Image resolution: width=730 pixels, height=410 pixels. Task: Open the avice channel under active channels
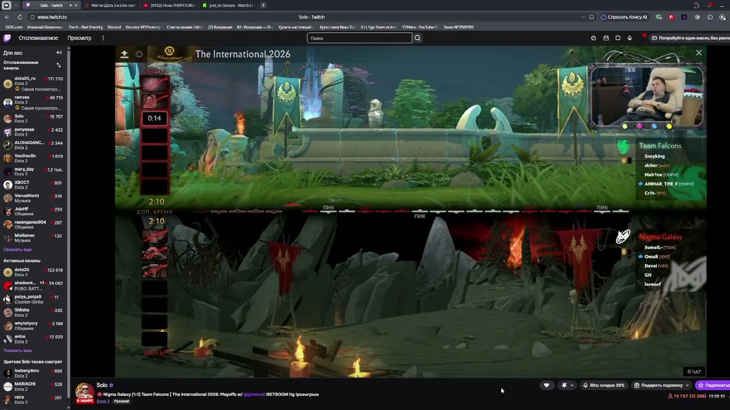tap(35, 339)
